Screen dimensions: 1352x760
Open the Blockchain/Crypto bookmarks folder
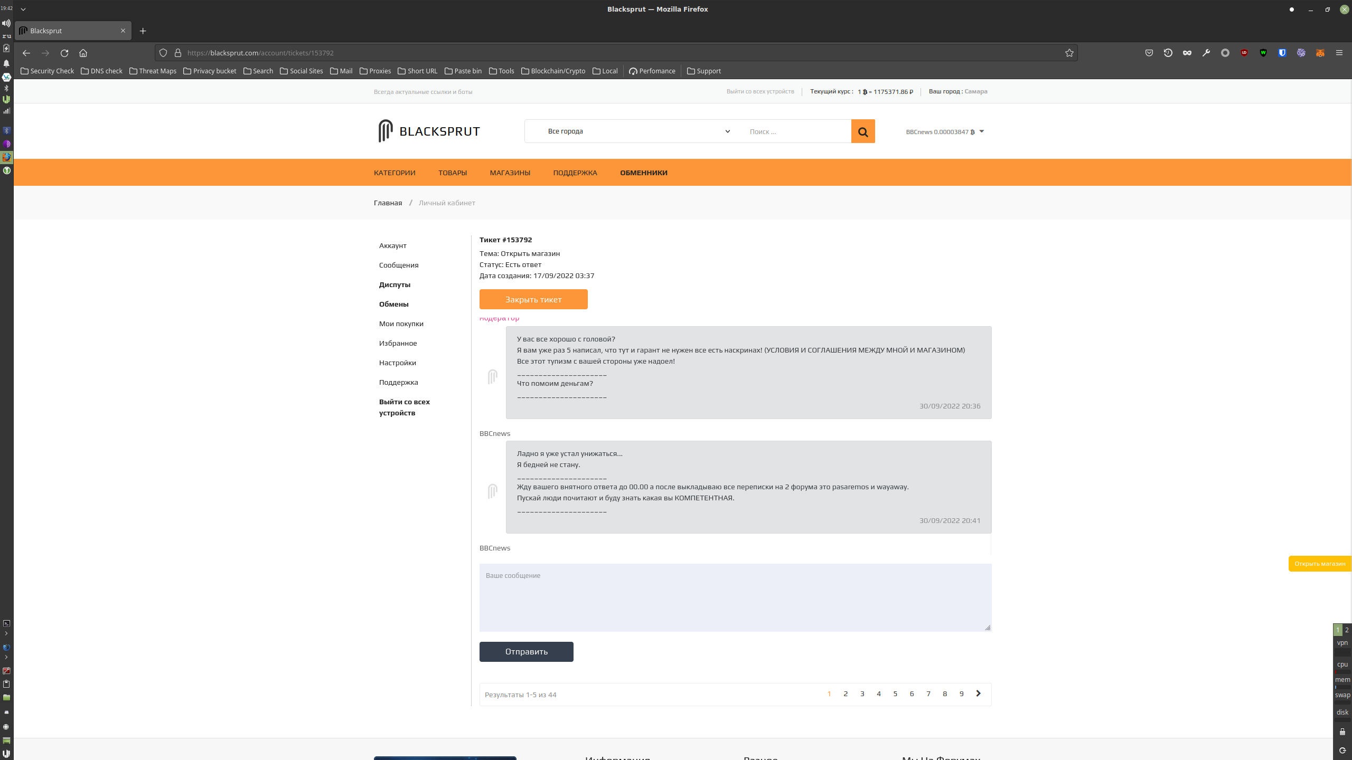(x=553, y=71)
